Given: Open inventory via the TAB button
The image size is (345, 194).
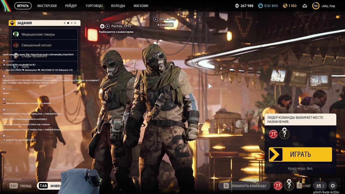Looking at the screenshot, I should [x=50, y=186].
